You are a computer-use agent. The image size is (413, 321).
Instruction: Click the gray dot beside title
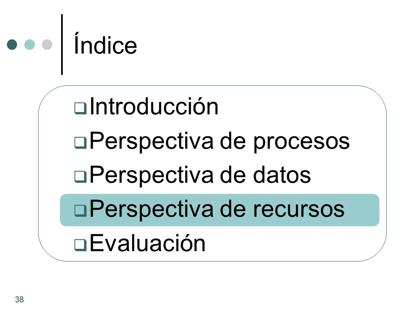47,45
